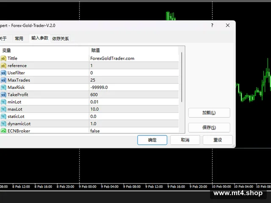Click the parameter list vertical scrollbar
This screenshot has height=203, width=271.
182,77
